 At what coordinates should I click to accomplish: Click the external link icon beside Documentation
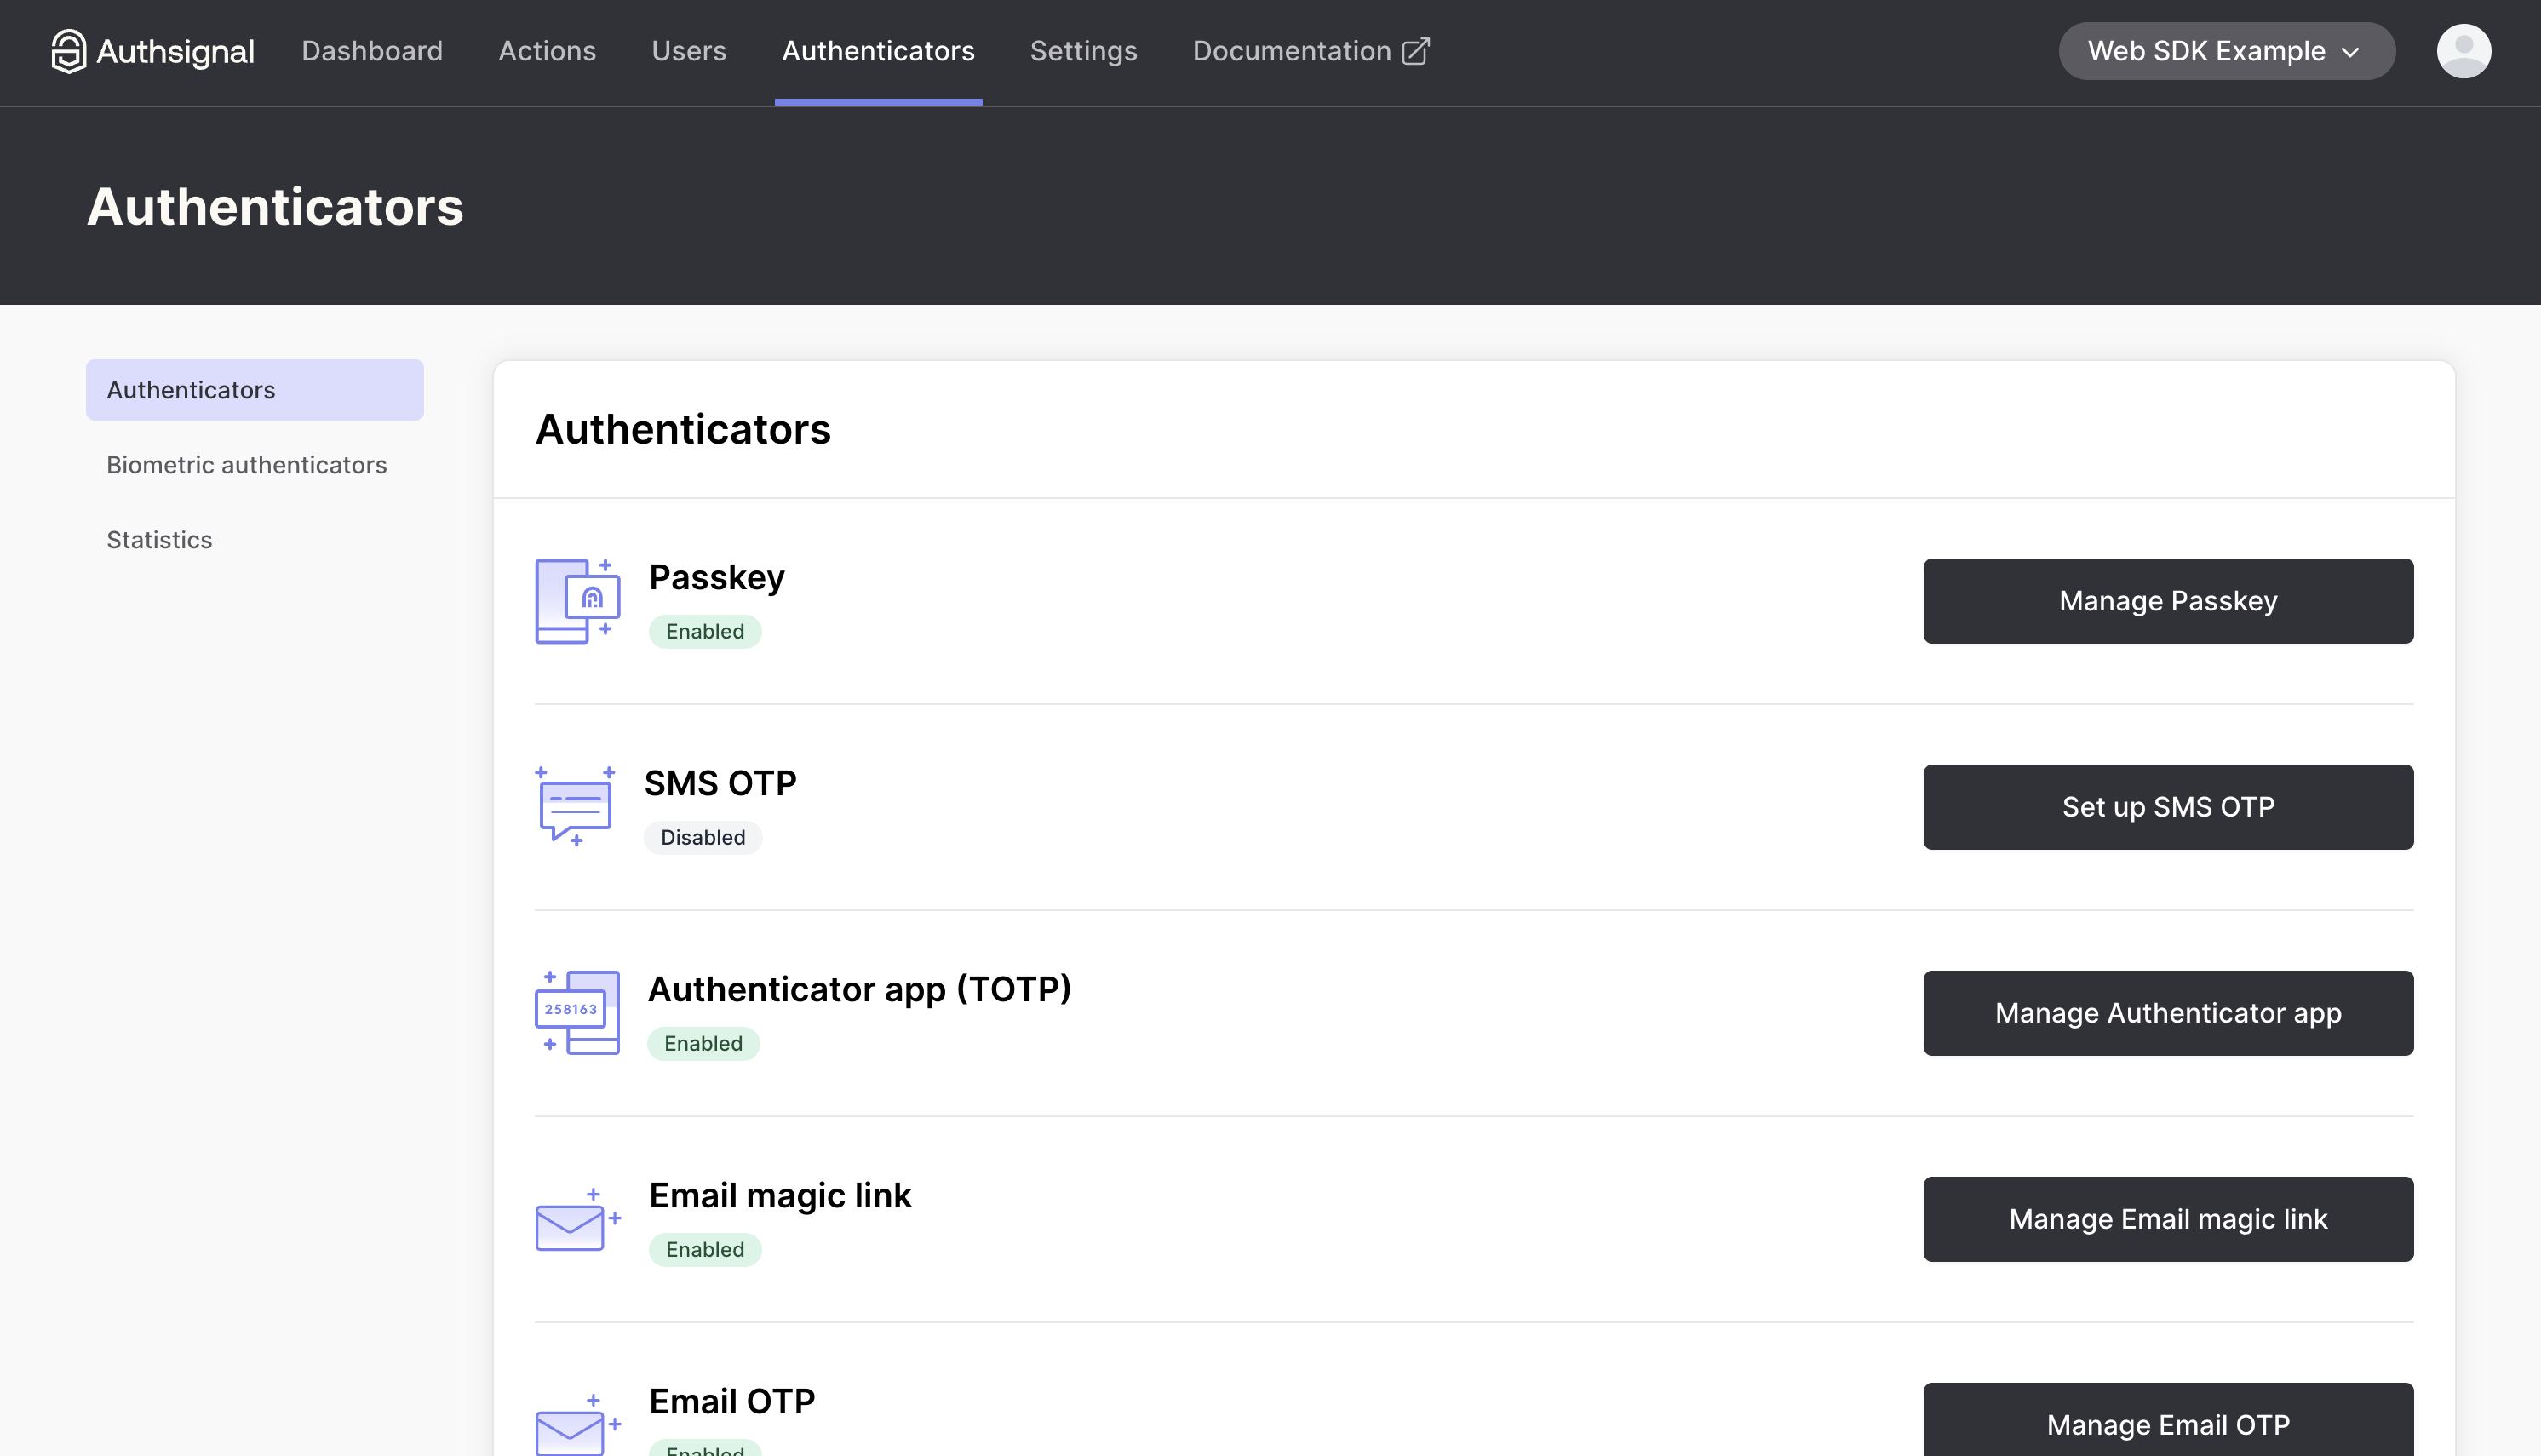(1416, 51)
